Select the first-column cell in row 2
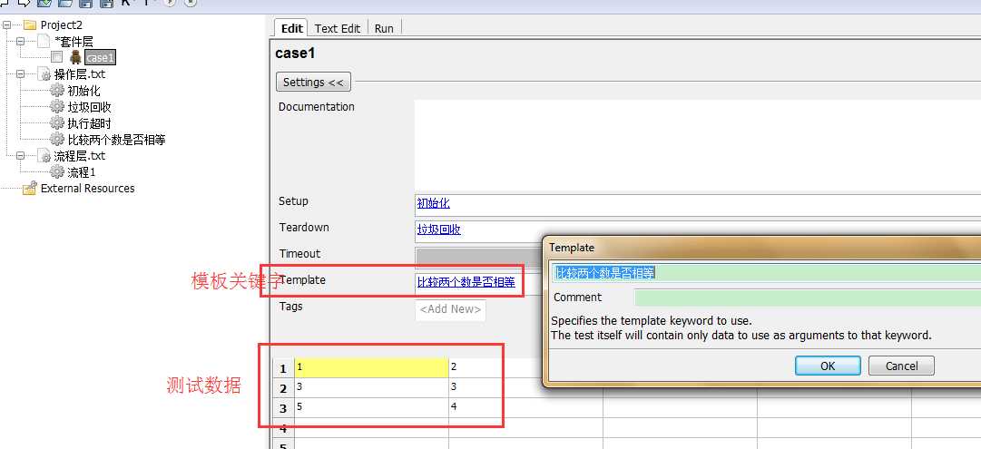 [372, 387]
